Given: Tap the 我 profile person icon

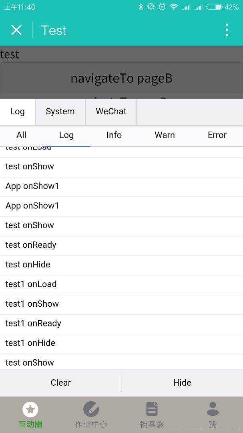Looking at the screenshot, I should [213, 409].
